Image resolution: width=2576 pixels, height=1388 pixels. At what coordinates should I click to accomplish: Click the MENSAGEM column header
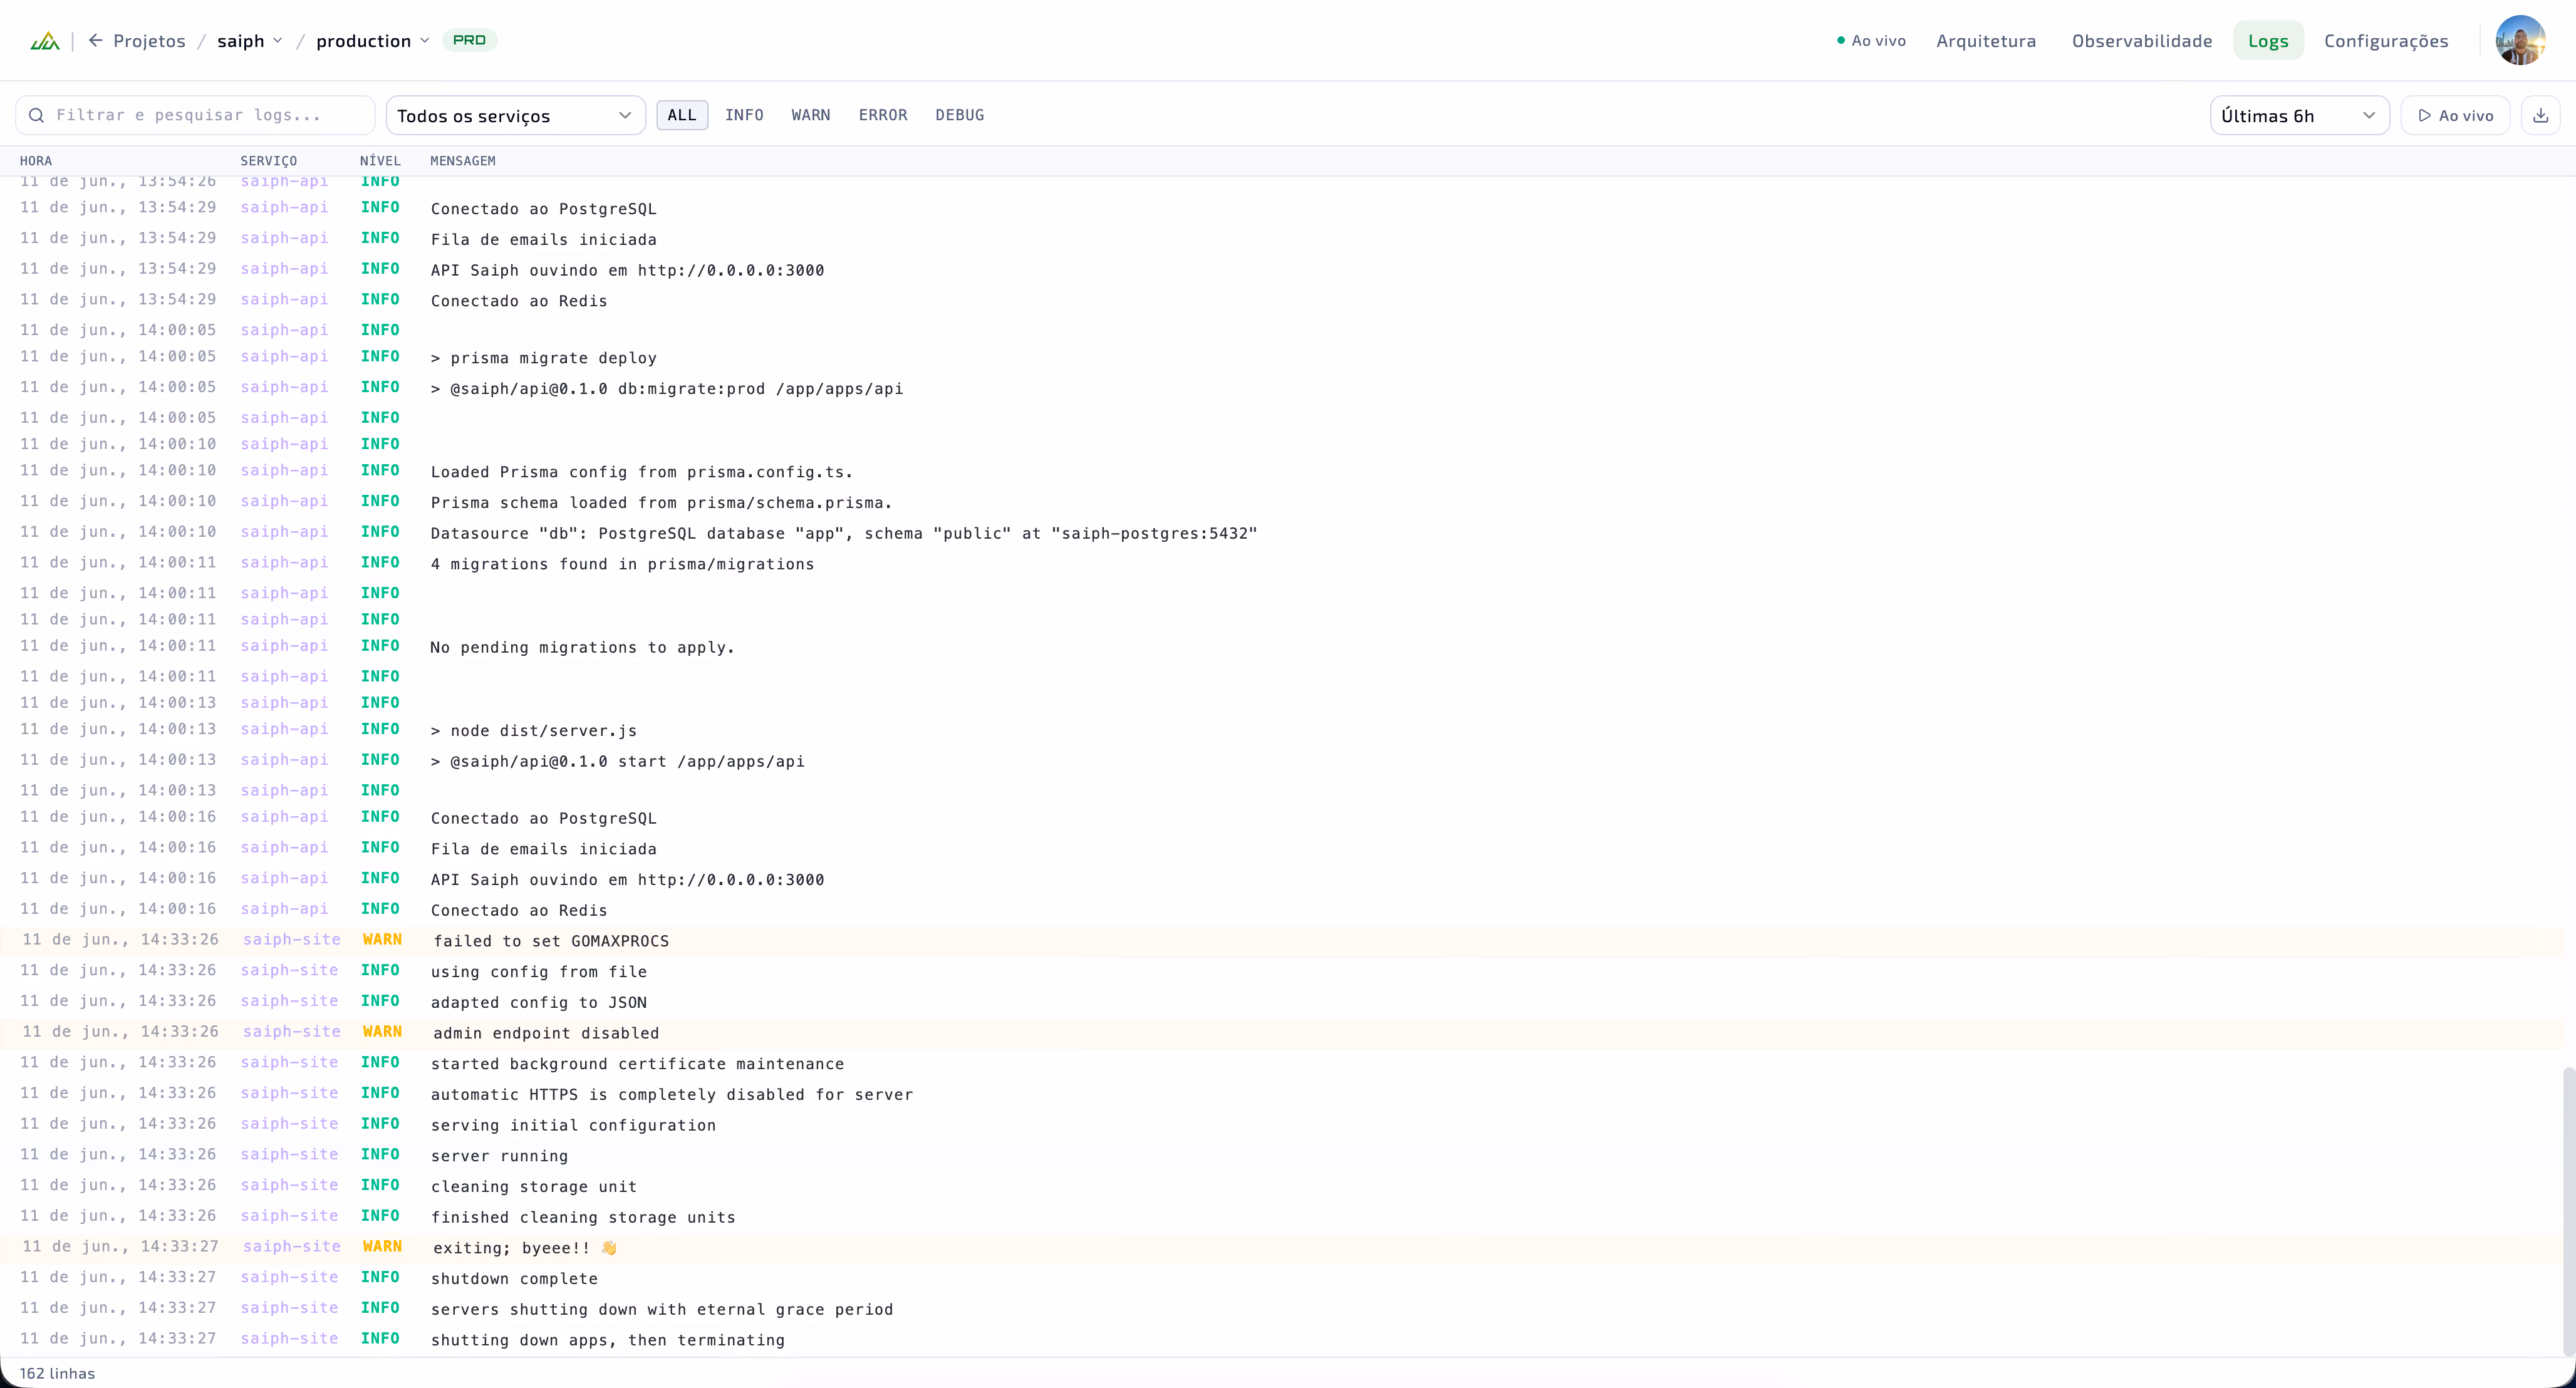[x=463, y=161]
